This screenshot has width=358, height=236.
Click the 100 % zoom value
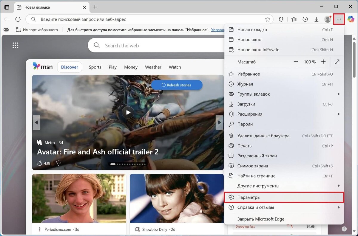[x=310, y=62]
